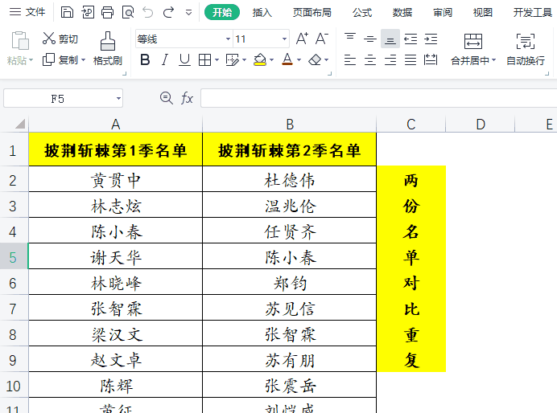This screenshot has width=557, height=413.
Task: Toggle center horizontal alignment
Action: coord(370,60)
